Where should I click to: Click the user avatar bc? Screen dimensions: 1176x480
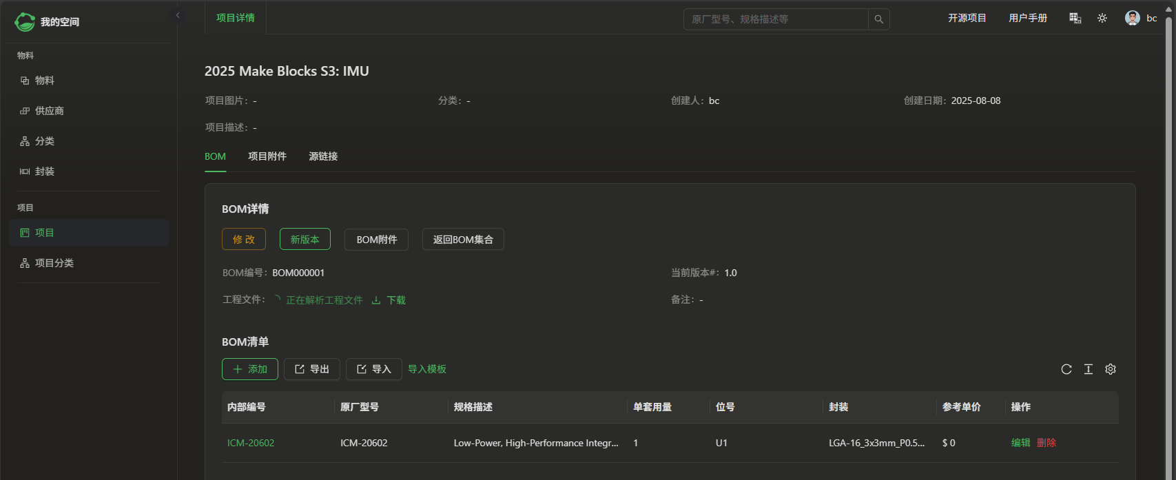1133,19
